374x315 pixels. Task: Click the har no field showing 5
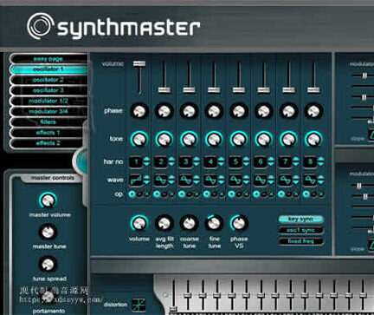point(235,161)
